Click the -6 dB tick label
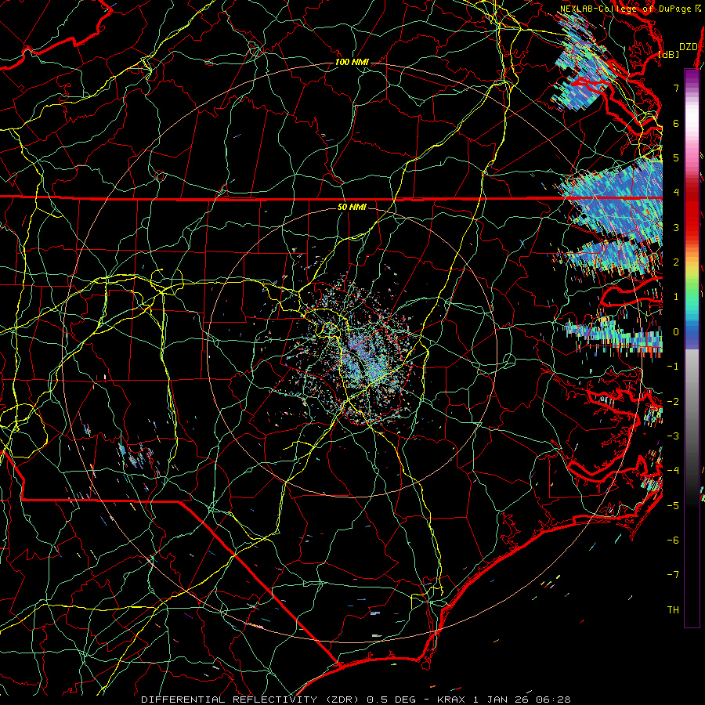Viewport: 705px width, 705px height. 673,540
